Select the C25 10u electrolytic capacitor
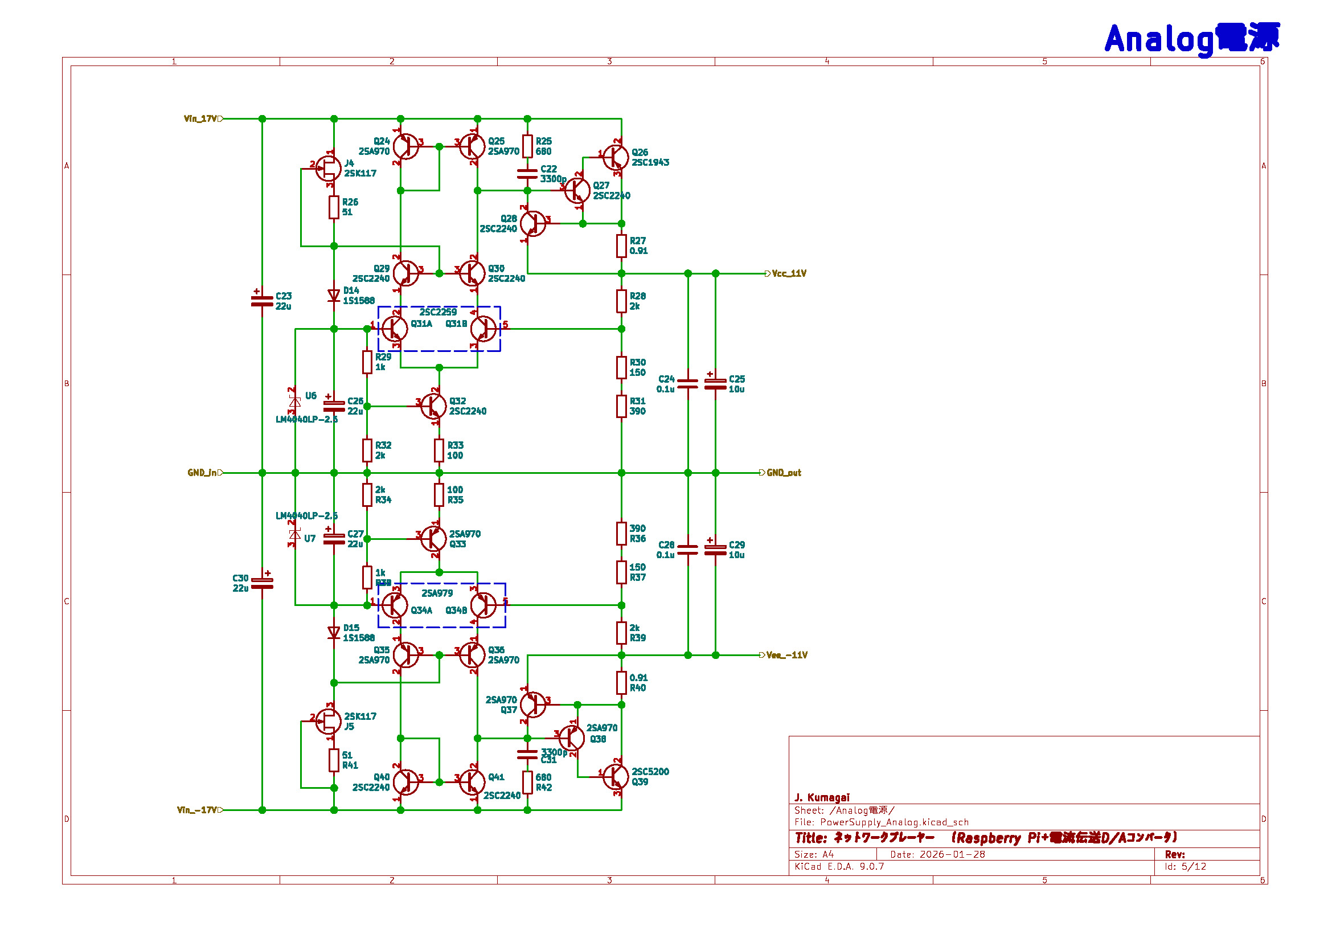The image size is (1332, 942). (x=715, y=384)
